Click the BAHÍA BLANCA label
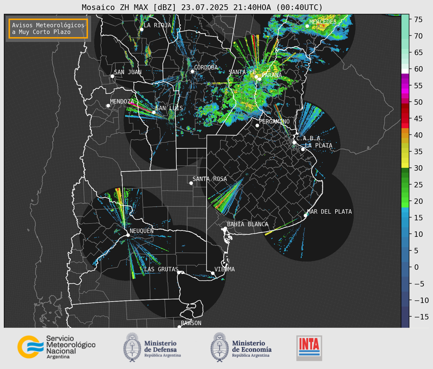Viewport: 433px width, 369px height. coord(248,224)
